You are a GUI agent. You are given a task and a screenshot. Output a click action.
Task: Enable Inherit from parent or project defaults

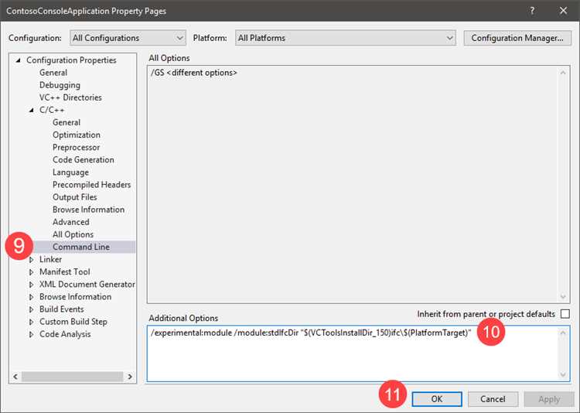[565, 314]
